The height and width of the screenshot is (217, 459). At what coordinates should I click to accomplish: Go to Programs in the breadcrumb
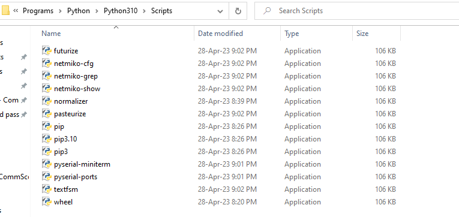pos(38,11)
